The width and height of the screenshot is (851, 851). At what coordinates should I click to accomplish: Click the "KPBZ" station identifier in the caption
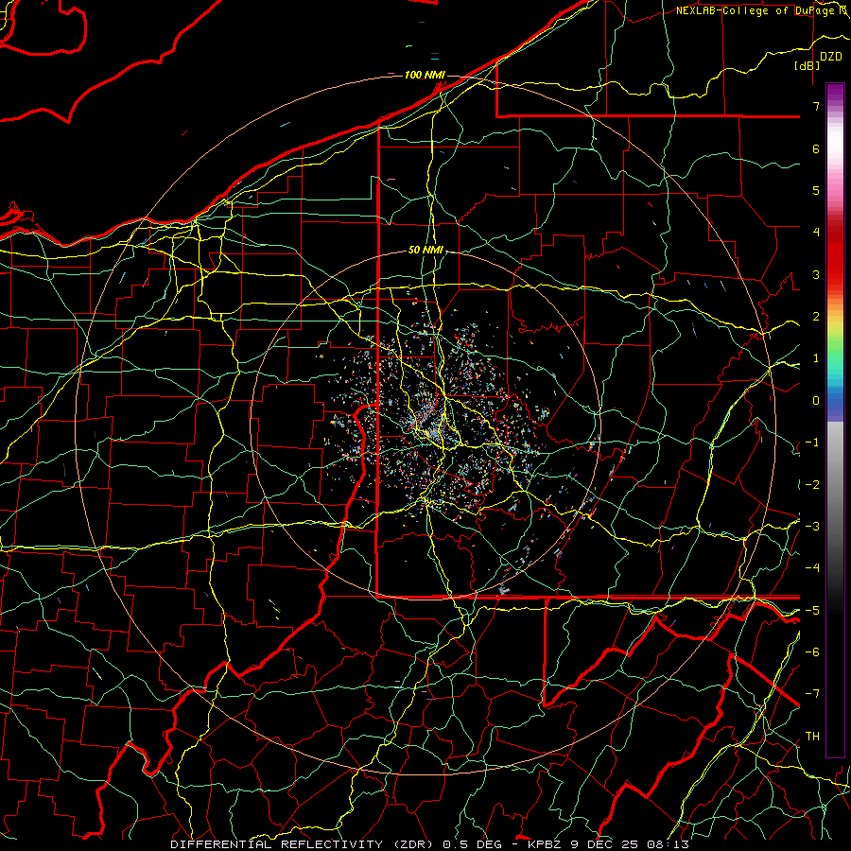coord(547,844)
